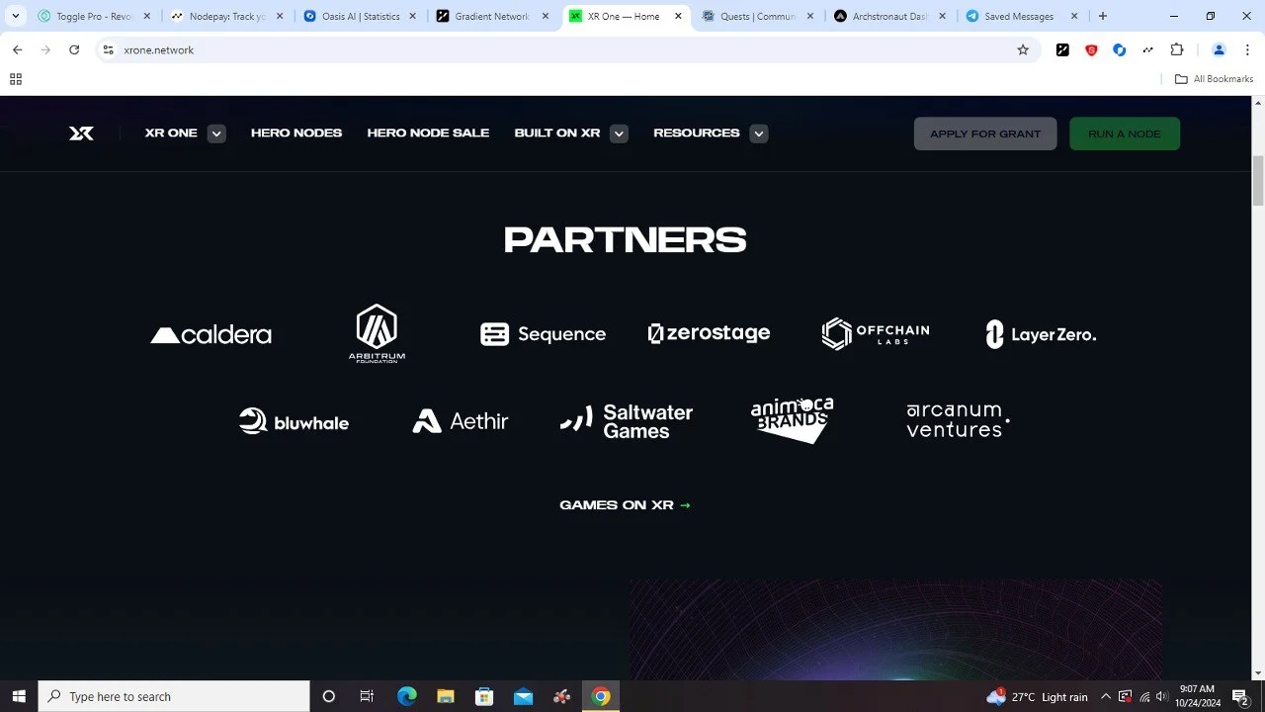This screenshot has width=1265, height=712.
Task: Open the notification center icon
Action: (x=1240, y=696)
